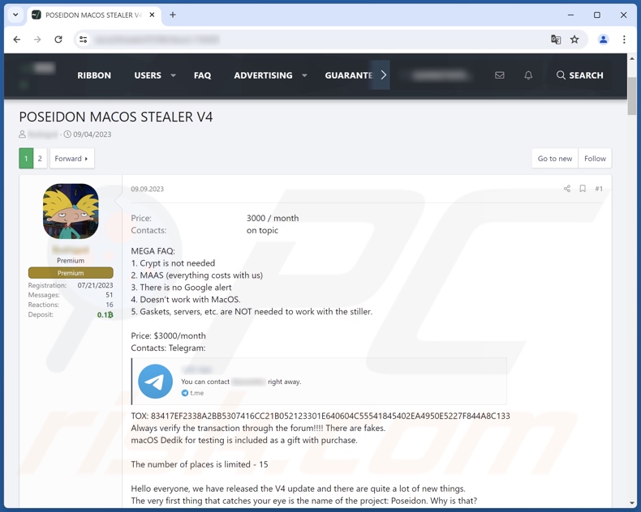This screenshot has width=641, height=512.
Task: Click the 0.1 bitcoin deposit value
Action: click(x=105, y=315)
